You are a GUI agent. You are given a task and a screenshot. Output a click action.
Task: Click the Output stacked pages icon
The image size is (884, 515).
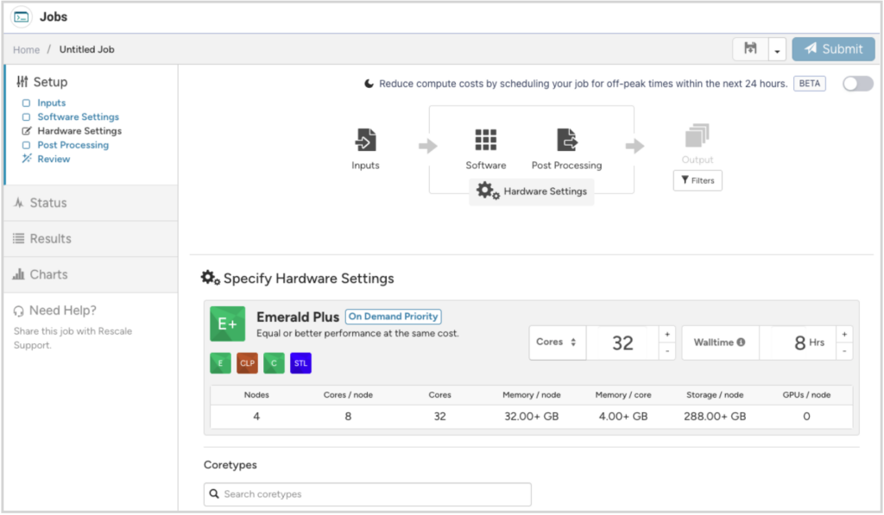(x=697, y=136)
